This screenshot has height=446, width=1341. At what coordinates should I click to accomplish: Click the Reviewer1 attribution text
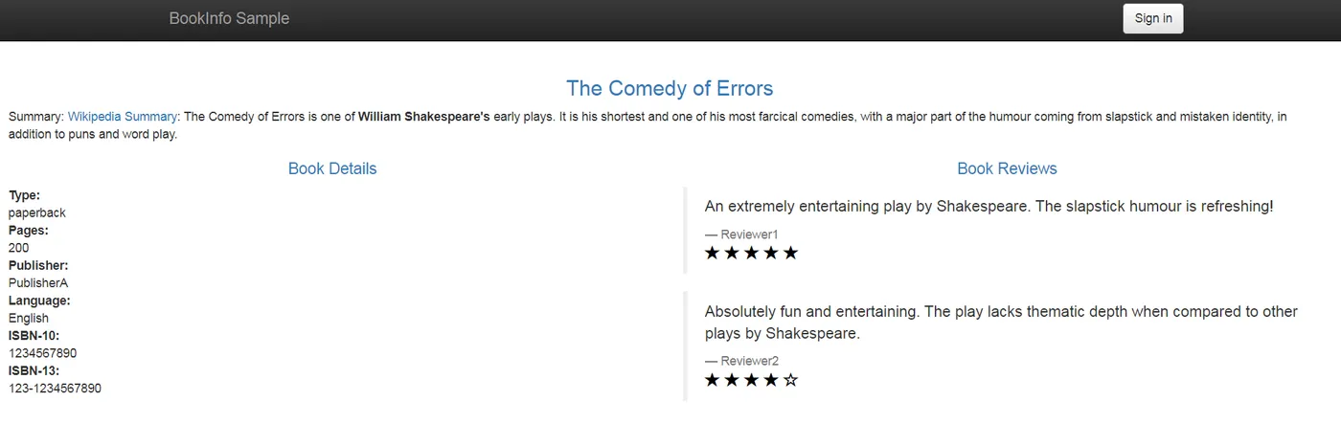click(741, 234)
